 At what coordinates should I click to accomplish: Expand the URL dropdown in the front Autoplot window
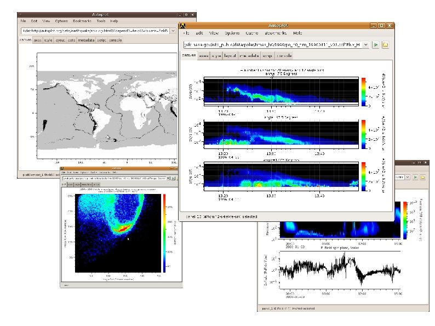point(365,45)
